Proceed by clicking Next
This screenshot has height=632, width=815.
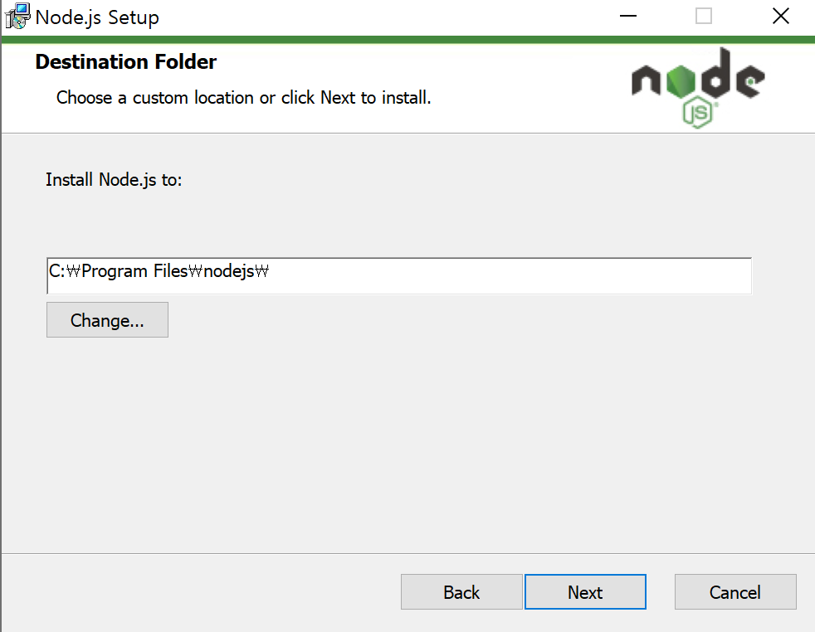click(x=585, y=592)
